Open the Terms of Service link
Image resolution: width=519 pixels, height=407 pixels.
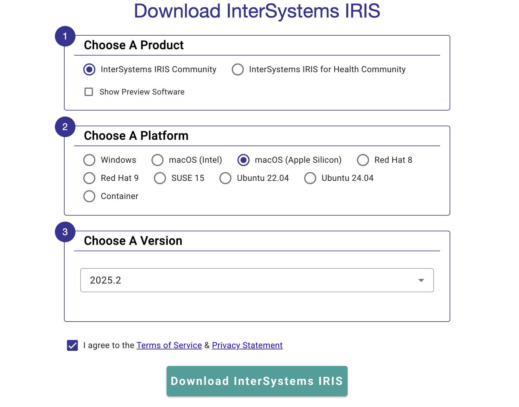click(x=169, y=345)
